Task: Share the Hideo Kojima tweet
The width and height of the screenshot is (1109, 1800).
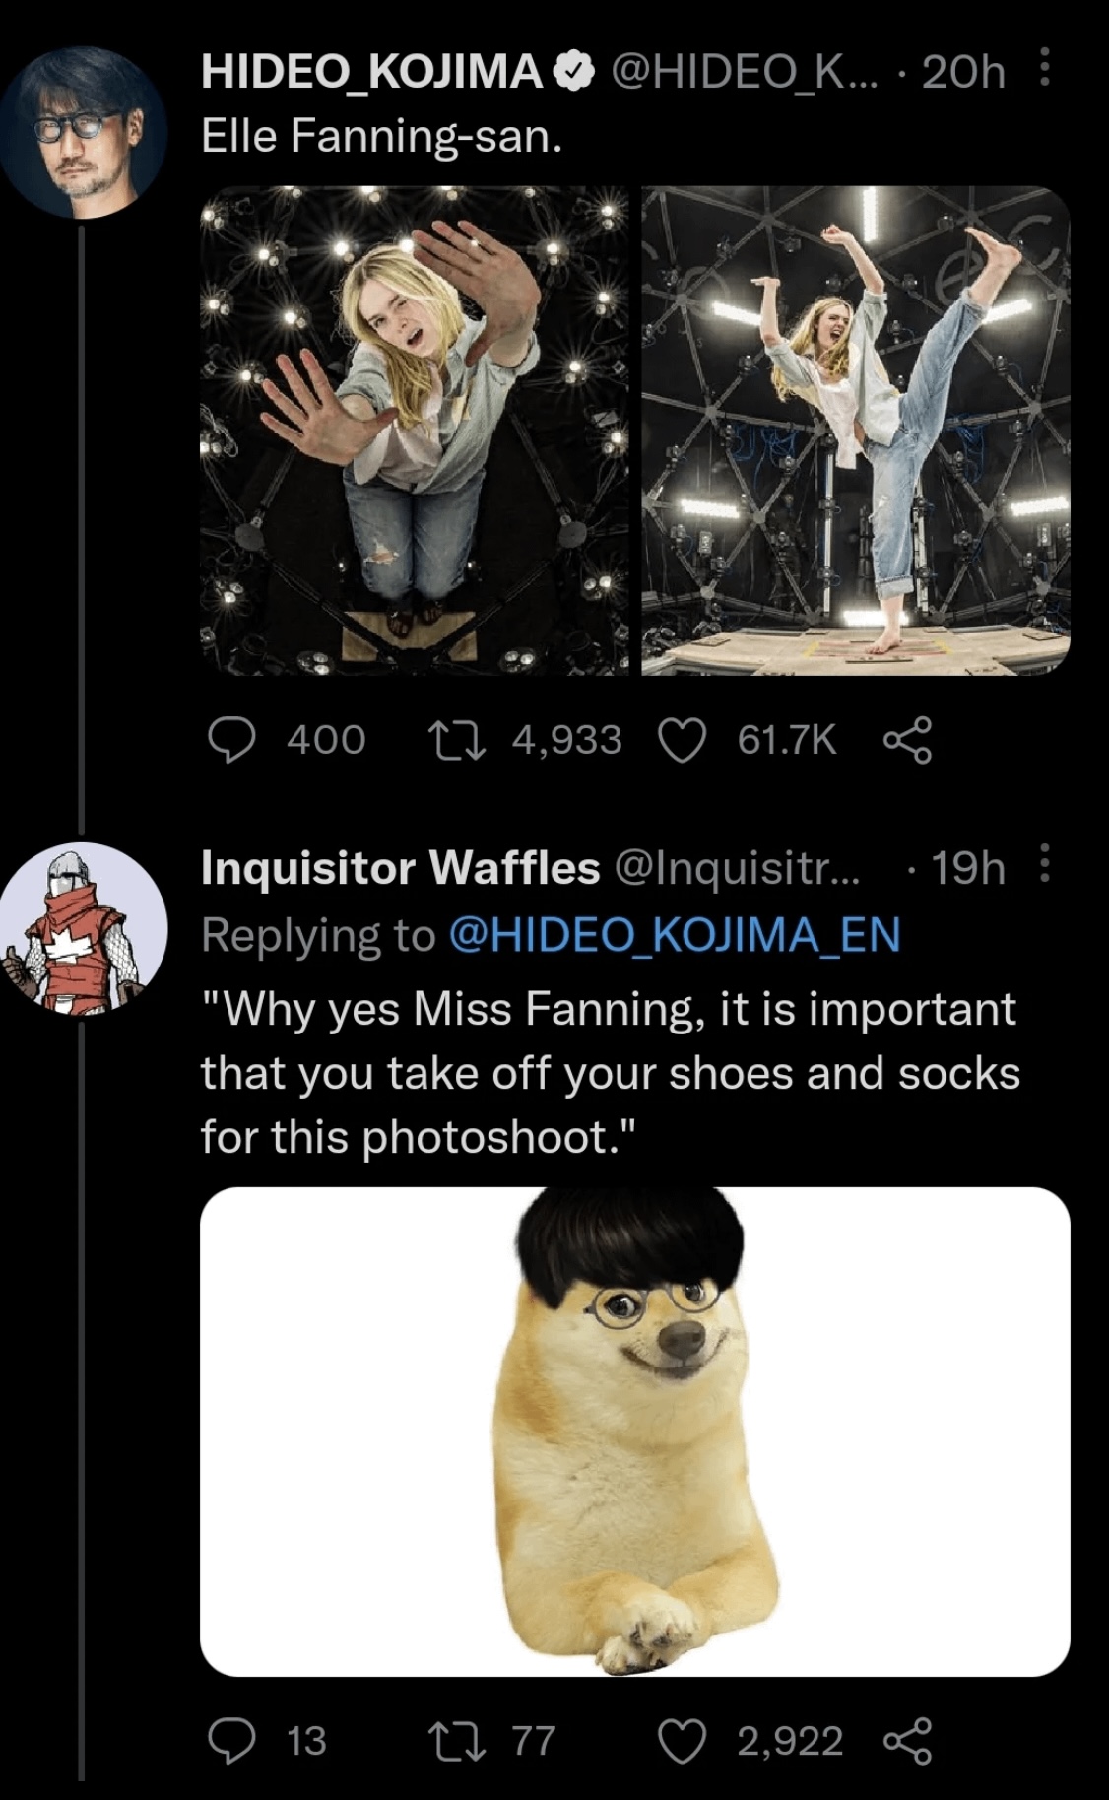Action: tap(907, 740)
